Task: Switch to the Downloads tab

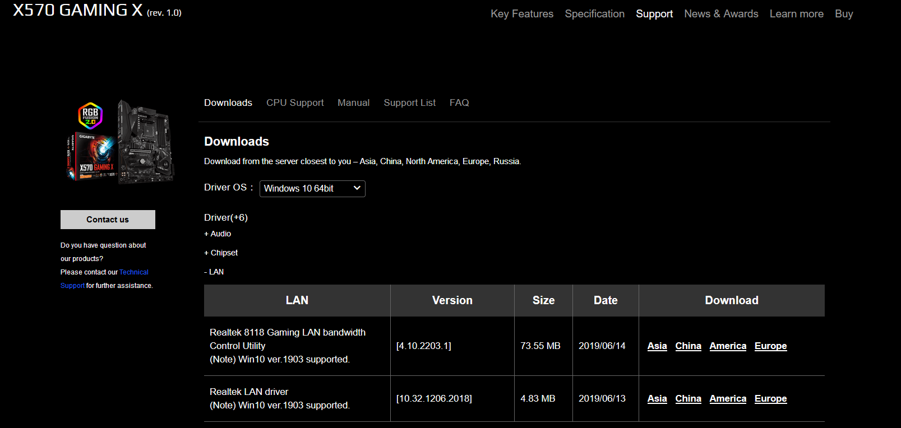Action: coord(228,103)
